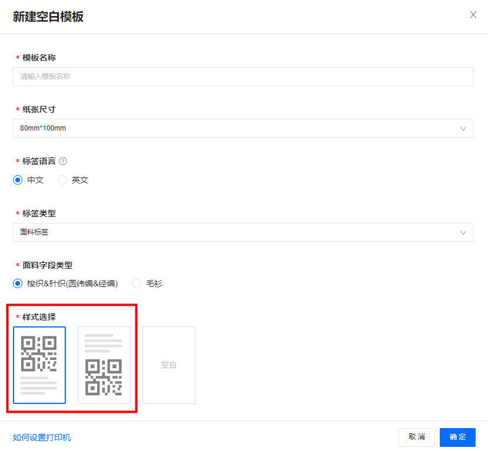Close the 新建空白模板 dialog with X icon

click(x=473, y=15)
